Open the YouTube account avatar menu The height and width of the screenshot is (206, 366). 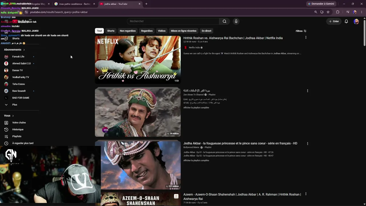pyautogui.click(x=356, y=21)
